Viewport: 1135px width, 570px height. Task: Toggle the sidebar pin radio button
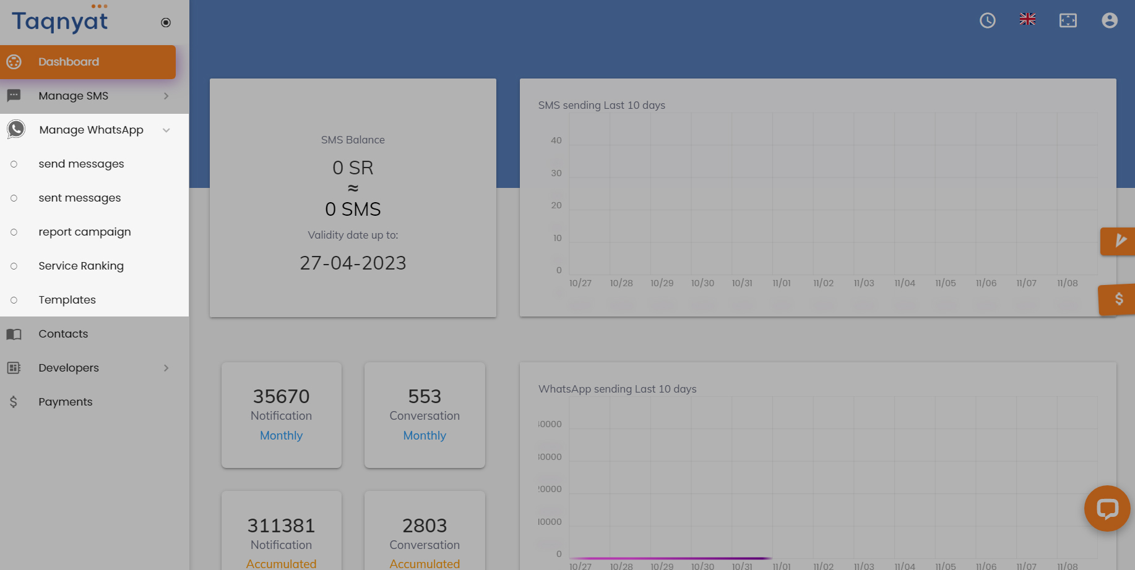click(x=166, y=23)
